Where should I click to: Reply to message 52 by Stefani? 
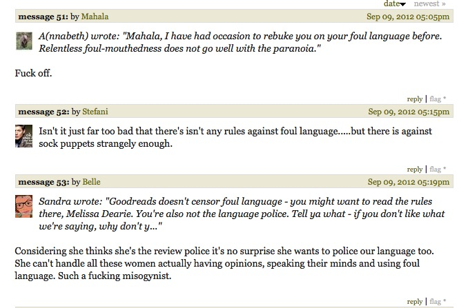[x=414, y=170]
